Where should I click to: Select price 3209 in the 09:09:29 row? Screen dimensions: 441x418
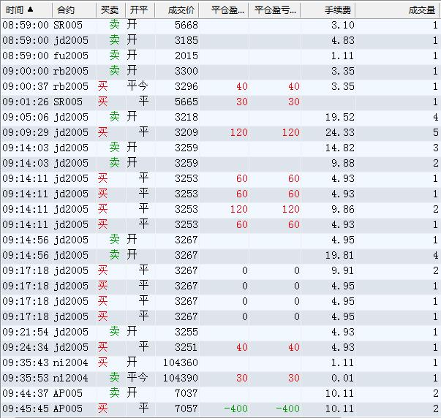pos(186,132)
